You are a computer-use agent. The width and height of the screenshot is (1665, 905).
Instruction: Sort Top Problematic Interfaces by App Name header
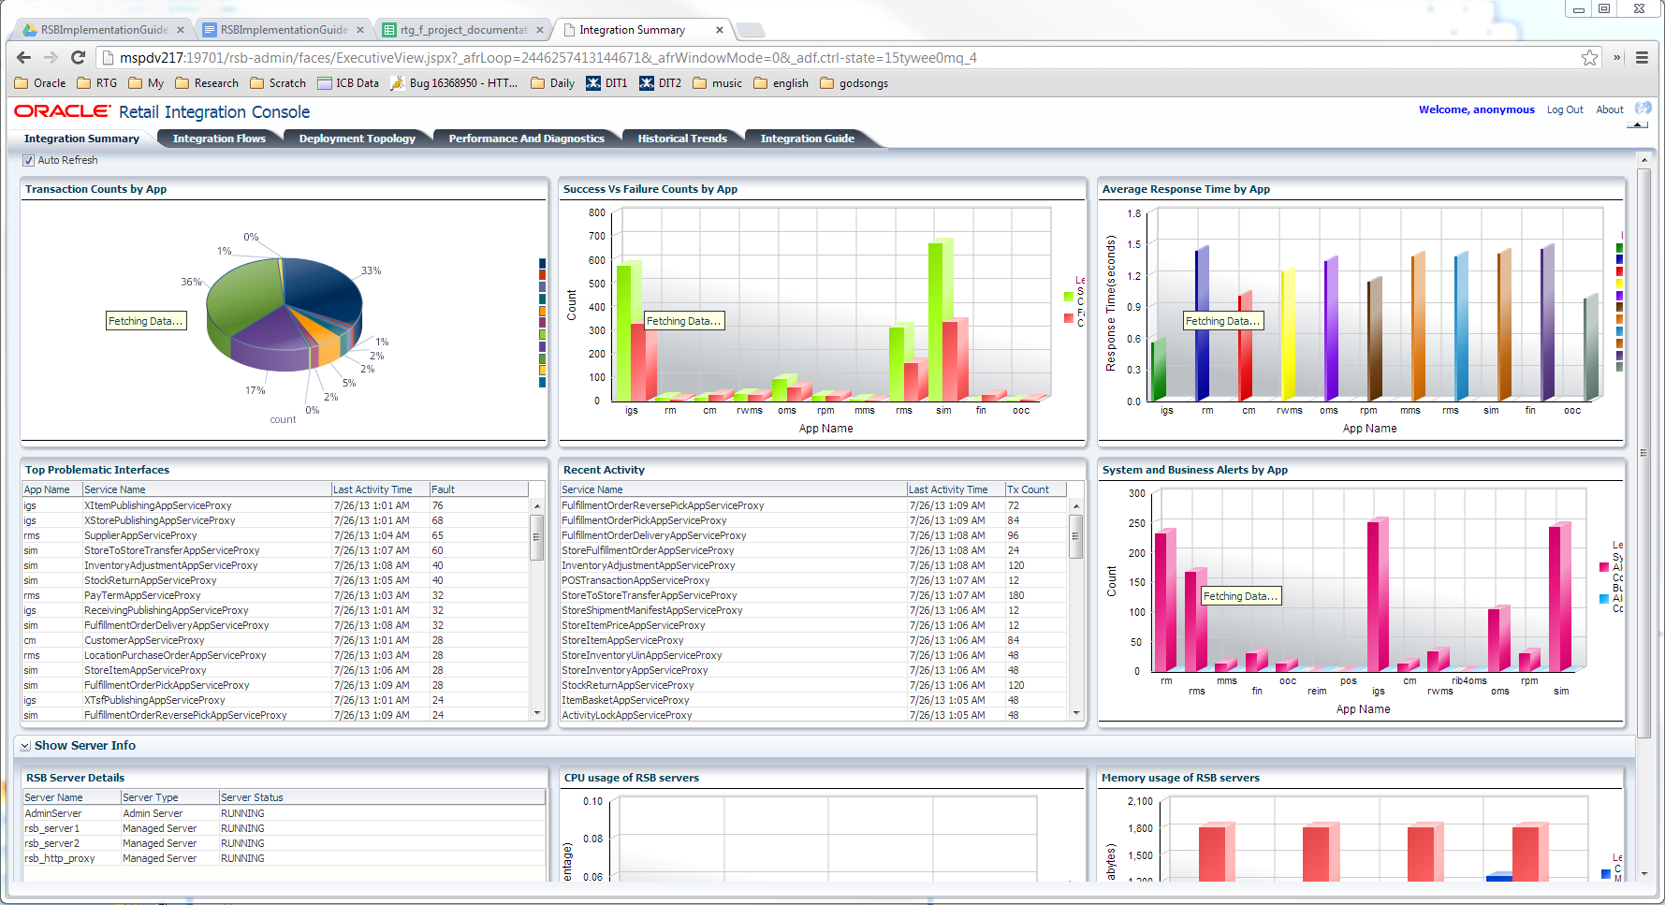(51, 489)
